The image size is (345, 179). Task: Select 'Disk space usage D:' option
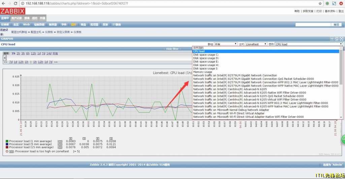pos(266,58)
